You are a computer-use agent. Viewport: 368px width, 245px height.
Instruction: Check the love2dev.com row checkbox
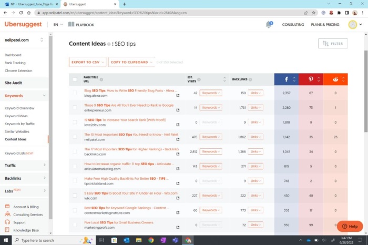[75, 122]
